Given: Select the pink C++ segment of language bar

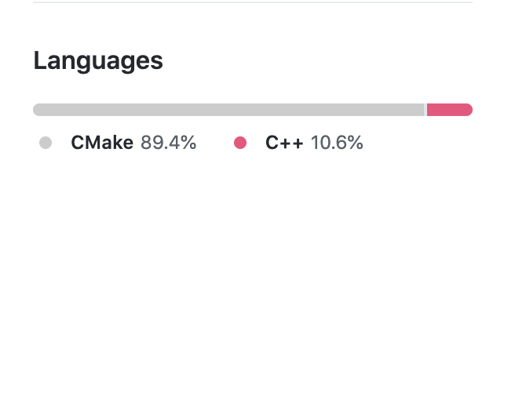Looking at the screenshot, I should [449, 110].
